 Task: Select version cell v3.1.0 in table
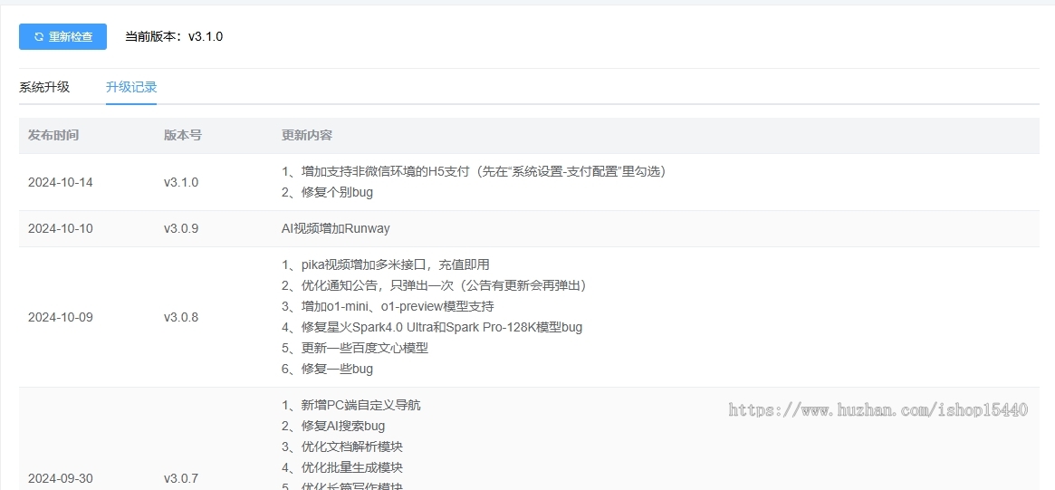181,182
